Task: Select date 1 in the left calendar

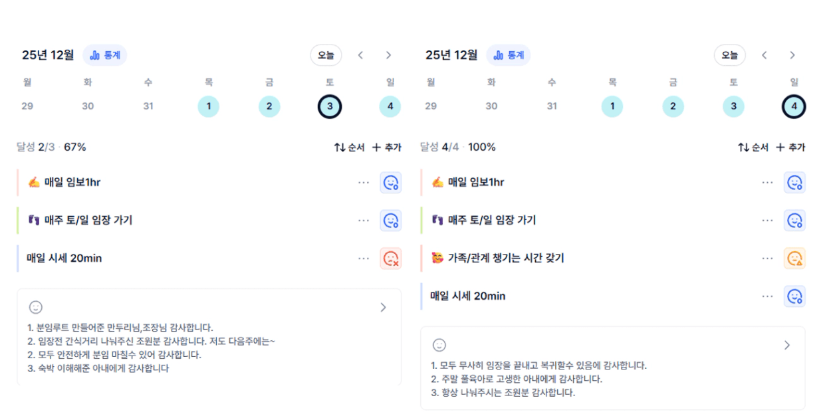Action: point(209,106)
